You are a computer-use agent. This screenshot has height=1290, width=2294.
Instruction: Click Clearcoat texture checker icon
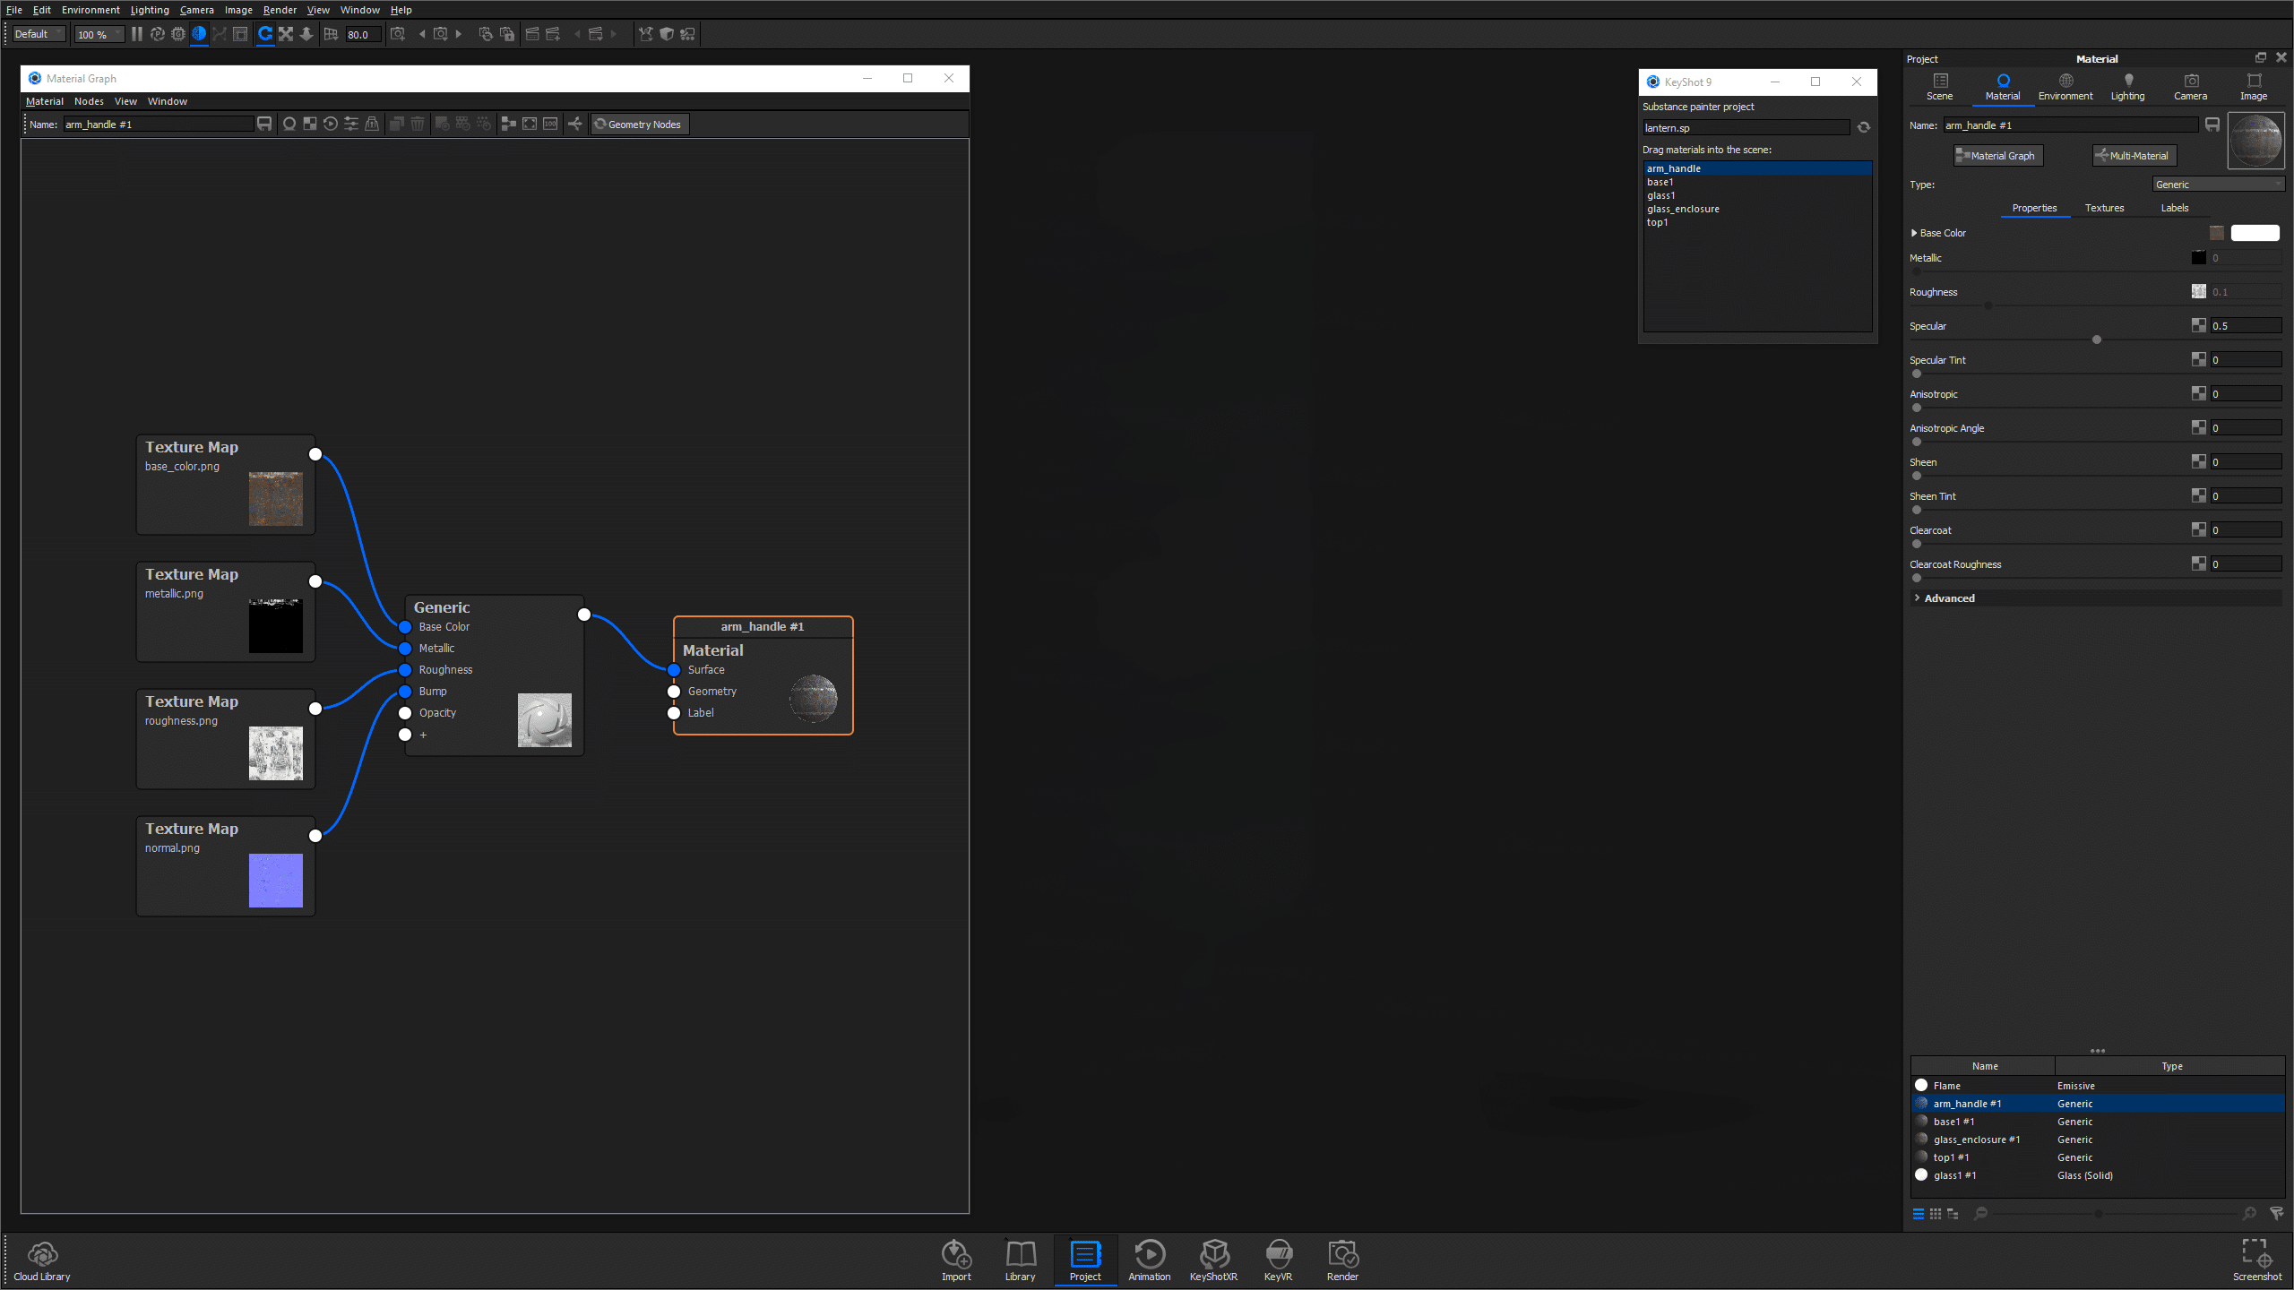click(x=2199, y=529)
